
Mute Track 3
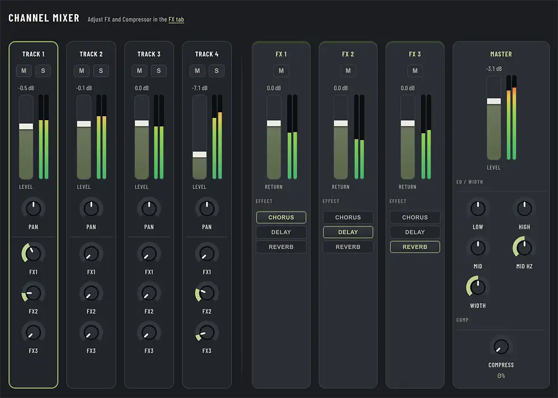(x=139, y=71)
